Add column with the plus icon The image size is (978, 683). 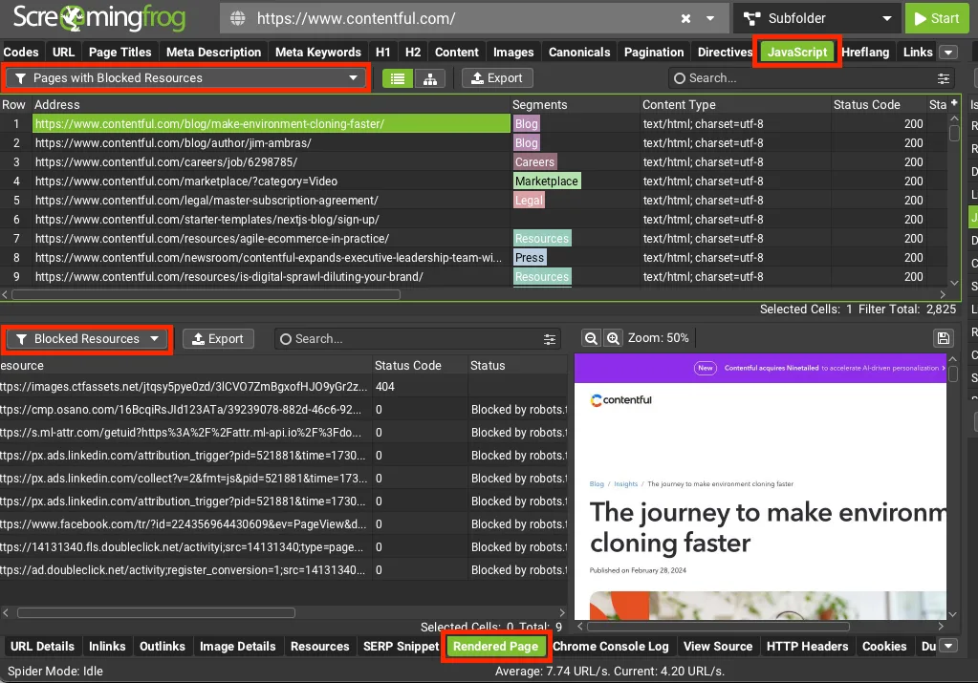[x=954, y=103]
